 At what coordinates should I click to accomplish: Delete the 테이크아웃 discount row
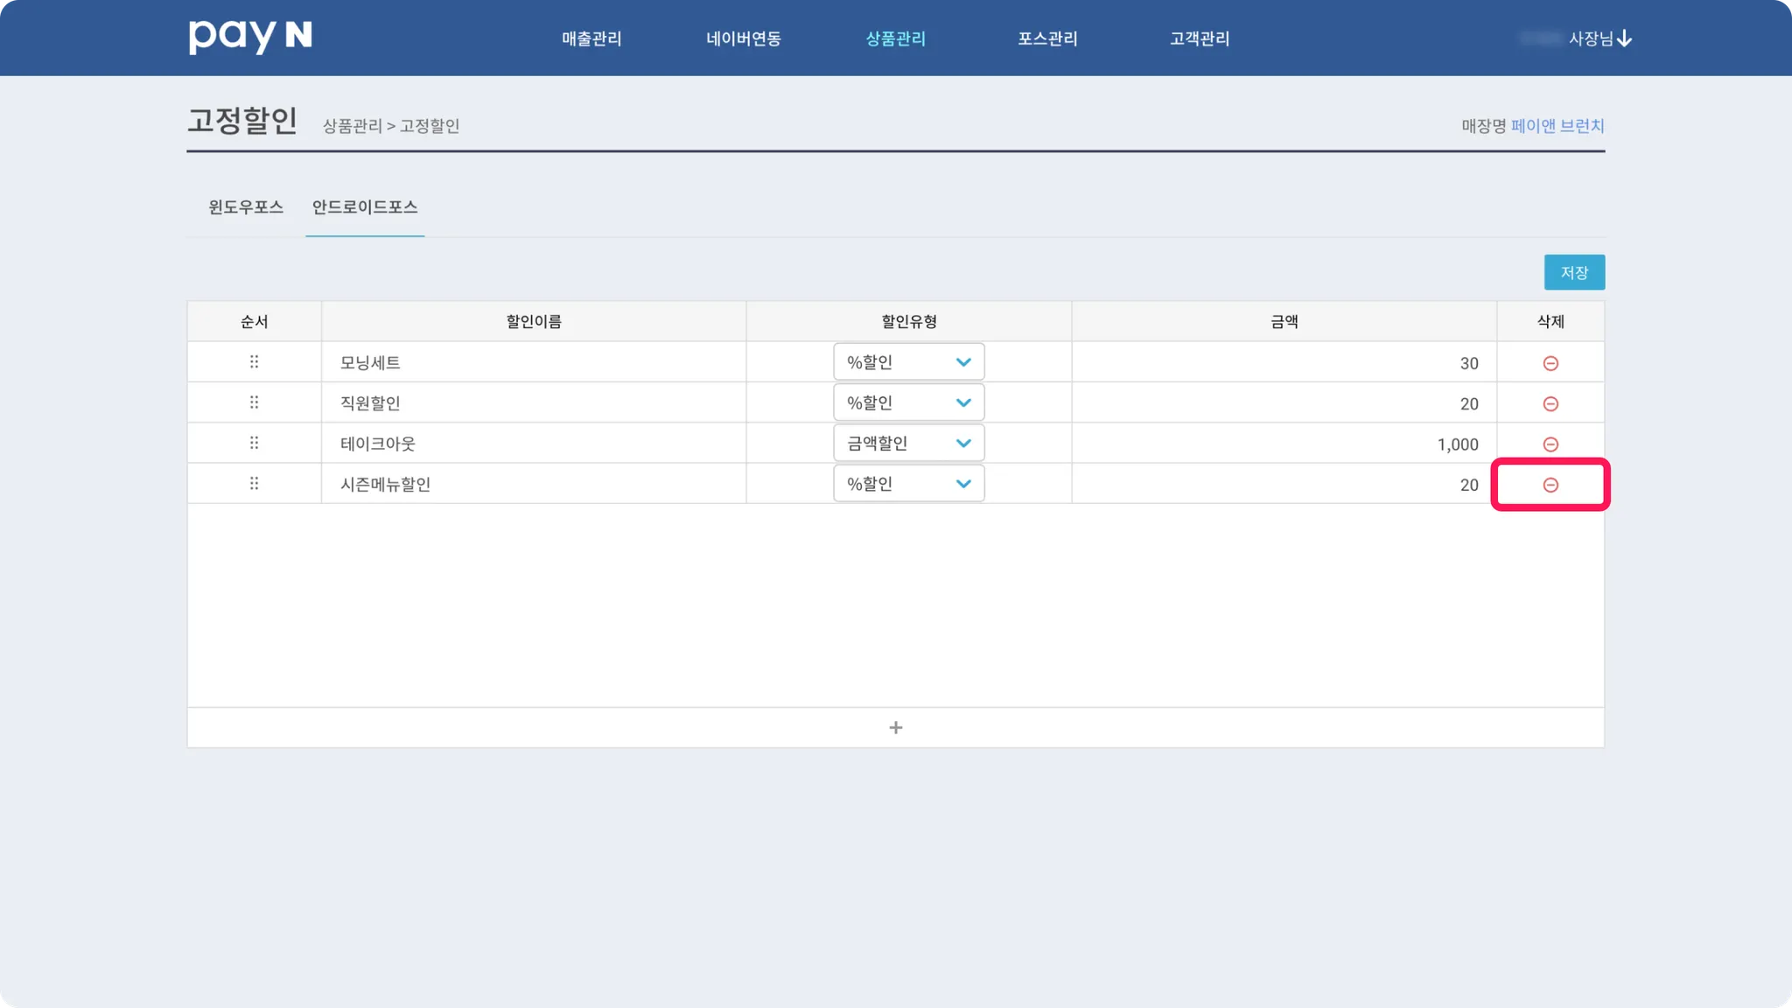(1550, 444)
